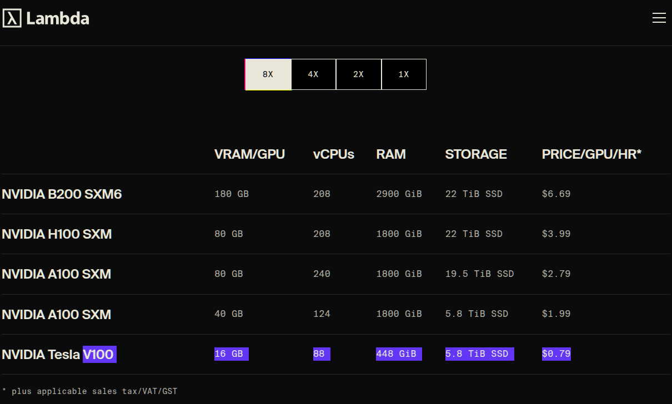Viewport: 672px width, 404px height.
Task: Click the highlighted 448 GiB cell
Action: coord(399,353)
